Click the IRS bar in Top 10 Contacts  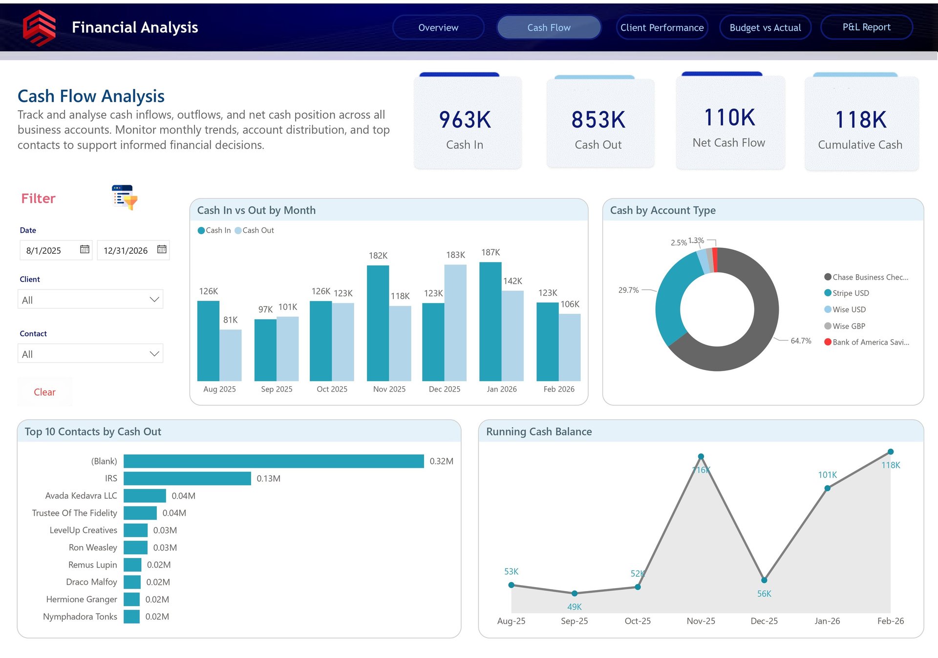click(x=187, y=479)
